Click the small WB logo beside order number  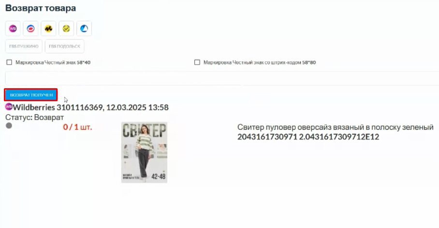point(9,107)
